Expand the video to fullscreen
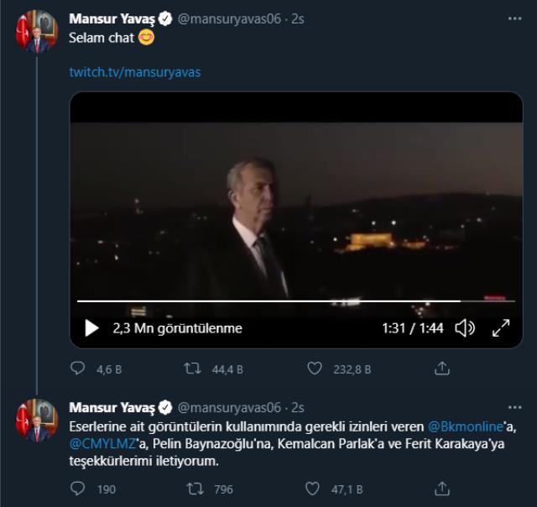Image resolution: width=537 pixels, height=507 pixels. click(500, 328)
